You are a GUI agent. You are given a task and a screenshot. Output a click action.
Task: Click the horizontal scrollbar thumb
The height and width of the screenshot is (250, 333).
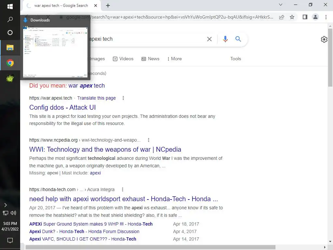(x=150, y=247)
